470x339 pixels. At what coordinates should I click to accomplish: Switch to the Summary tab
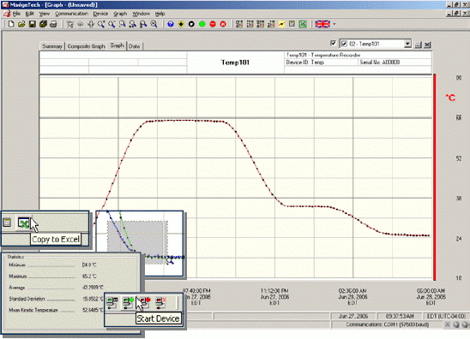[x=52, y=46]
